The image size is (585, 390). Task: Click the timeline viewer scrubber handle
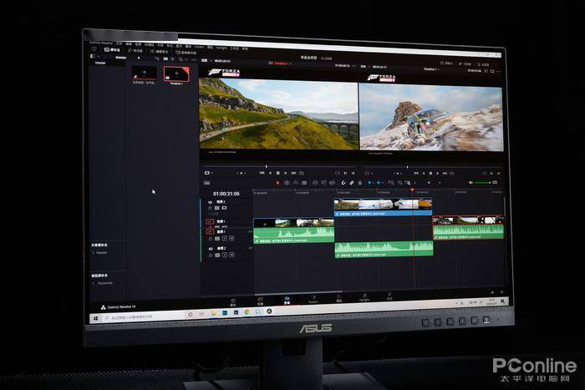[408, 167]
